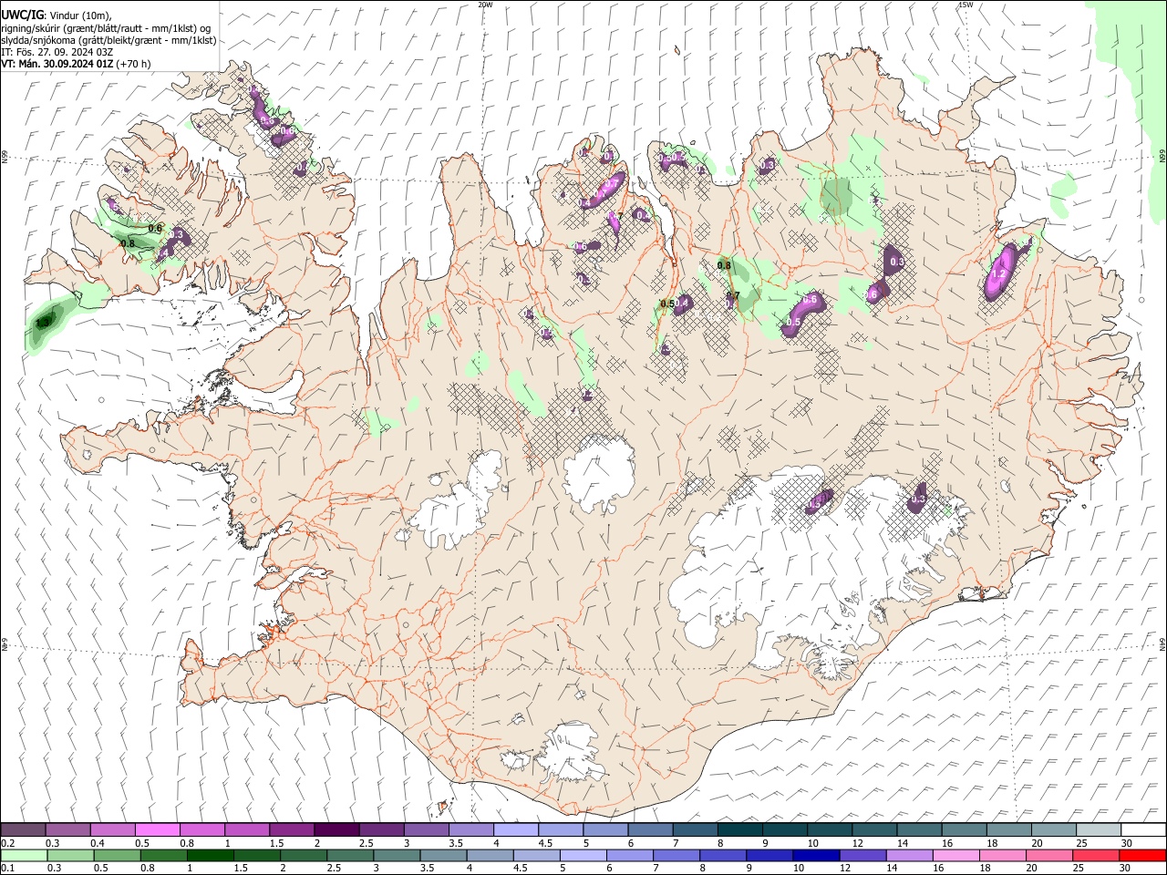The height and width of the screenshot is (875, 1167).
Task: Pick the upper legend swatch between 4 and 4.5
Action: point(516,830)
